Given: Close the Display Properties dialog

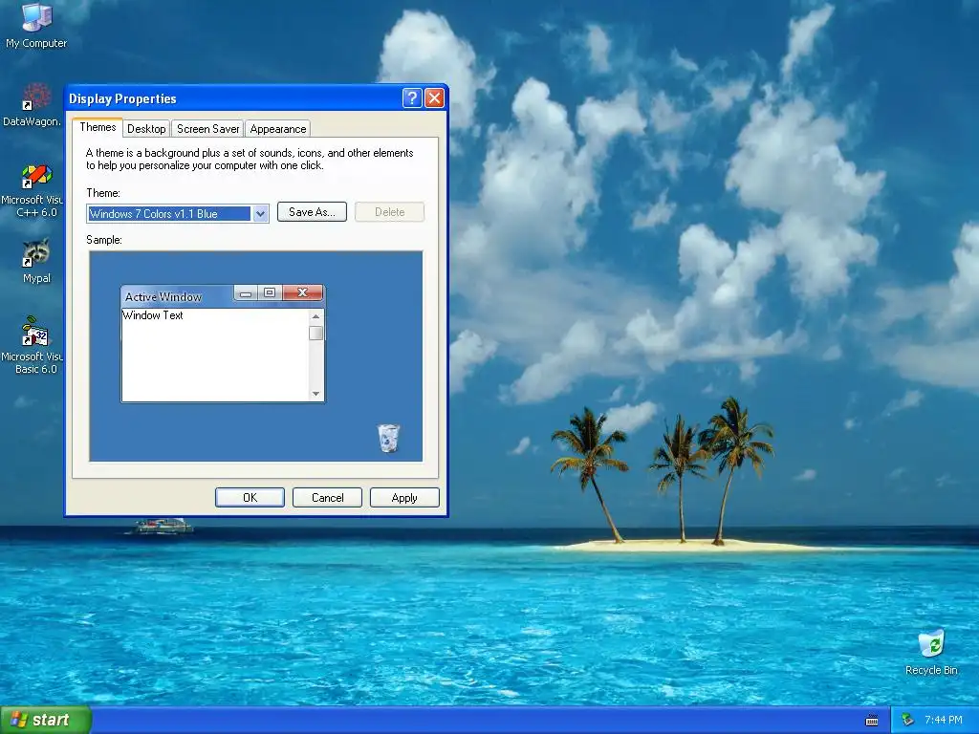Looking at the screenshot, I should [x=435, y=98].
